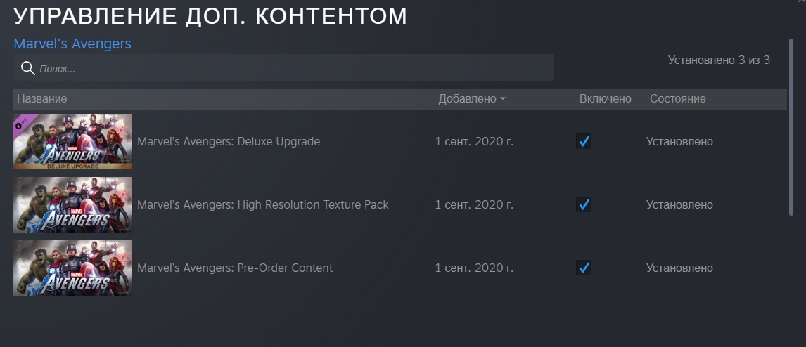This screenshot has width=806, height=347.
Task: Click the search magnifier icon
Action: [27, 68]
